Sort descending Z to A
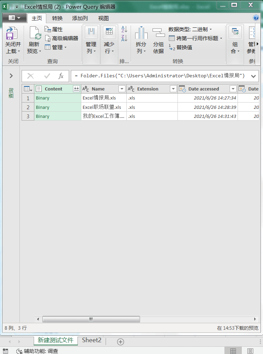Screen dimensions: 263x354 point(124,38)
